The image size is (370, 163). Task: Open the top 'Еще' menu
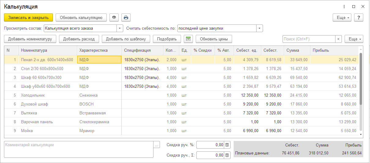342,17
